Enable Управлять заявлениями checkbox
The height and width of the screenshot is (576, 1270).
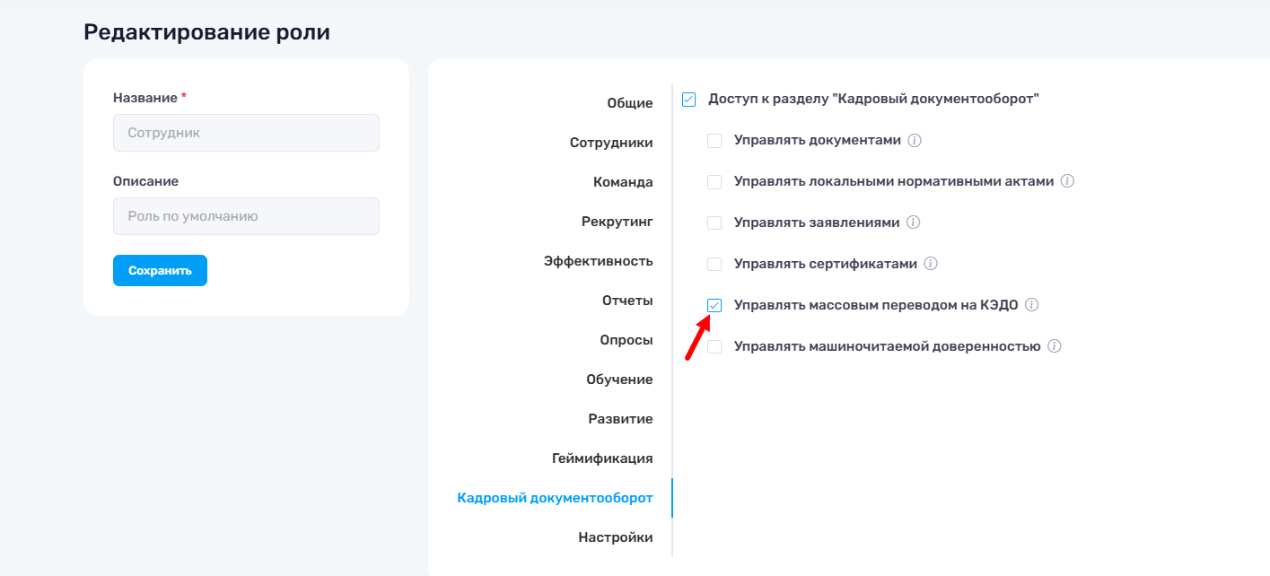714,223
